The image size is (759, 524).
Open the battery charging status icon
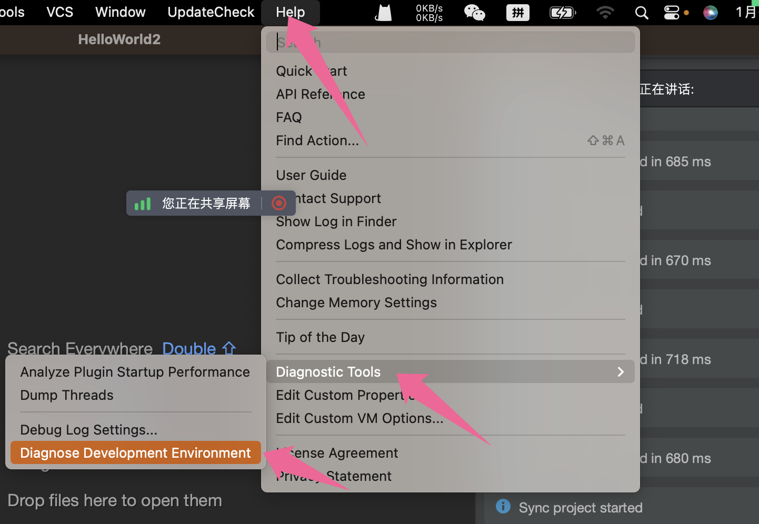[563, 12]
